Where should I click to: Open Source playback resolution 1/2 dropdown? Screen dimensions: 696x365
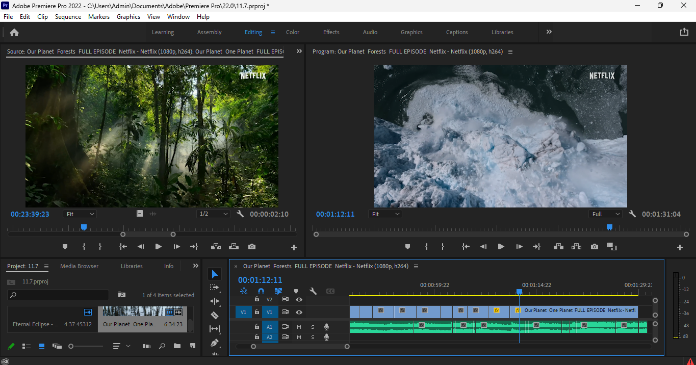(213, 214)
